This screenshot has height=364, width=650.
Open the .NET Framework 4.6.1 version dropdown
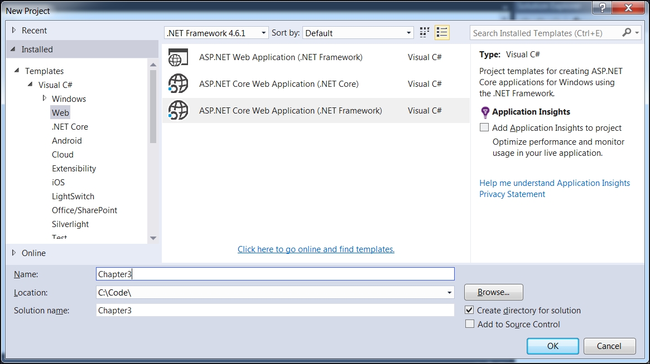216,33
